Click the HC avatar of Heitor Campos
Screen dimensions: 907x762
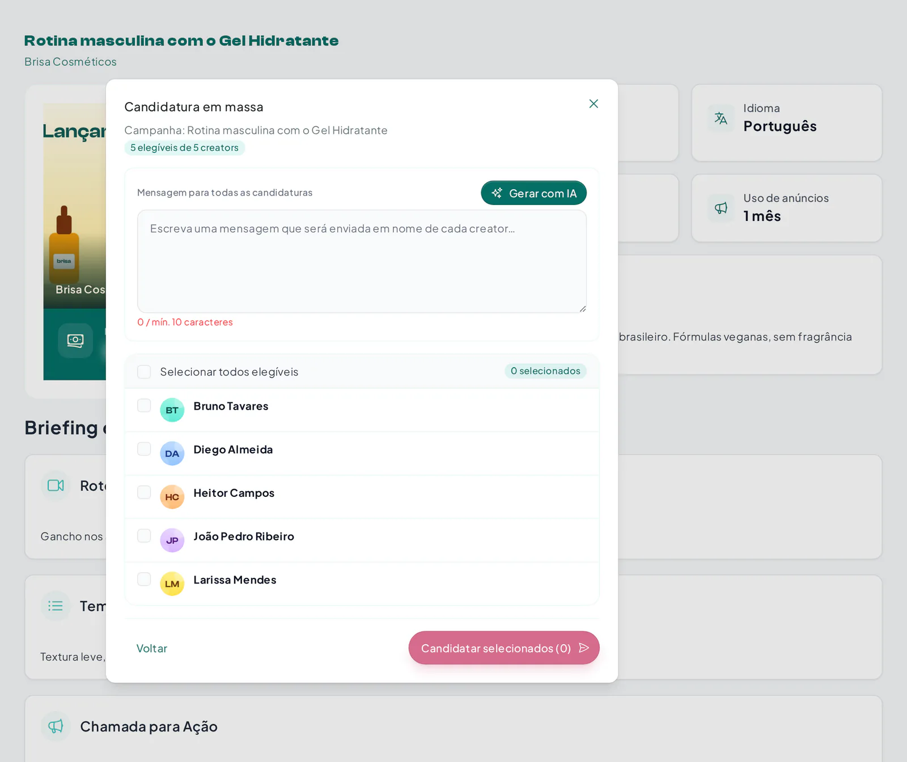172,497
